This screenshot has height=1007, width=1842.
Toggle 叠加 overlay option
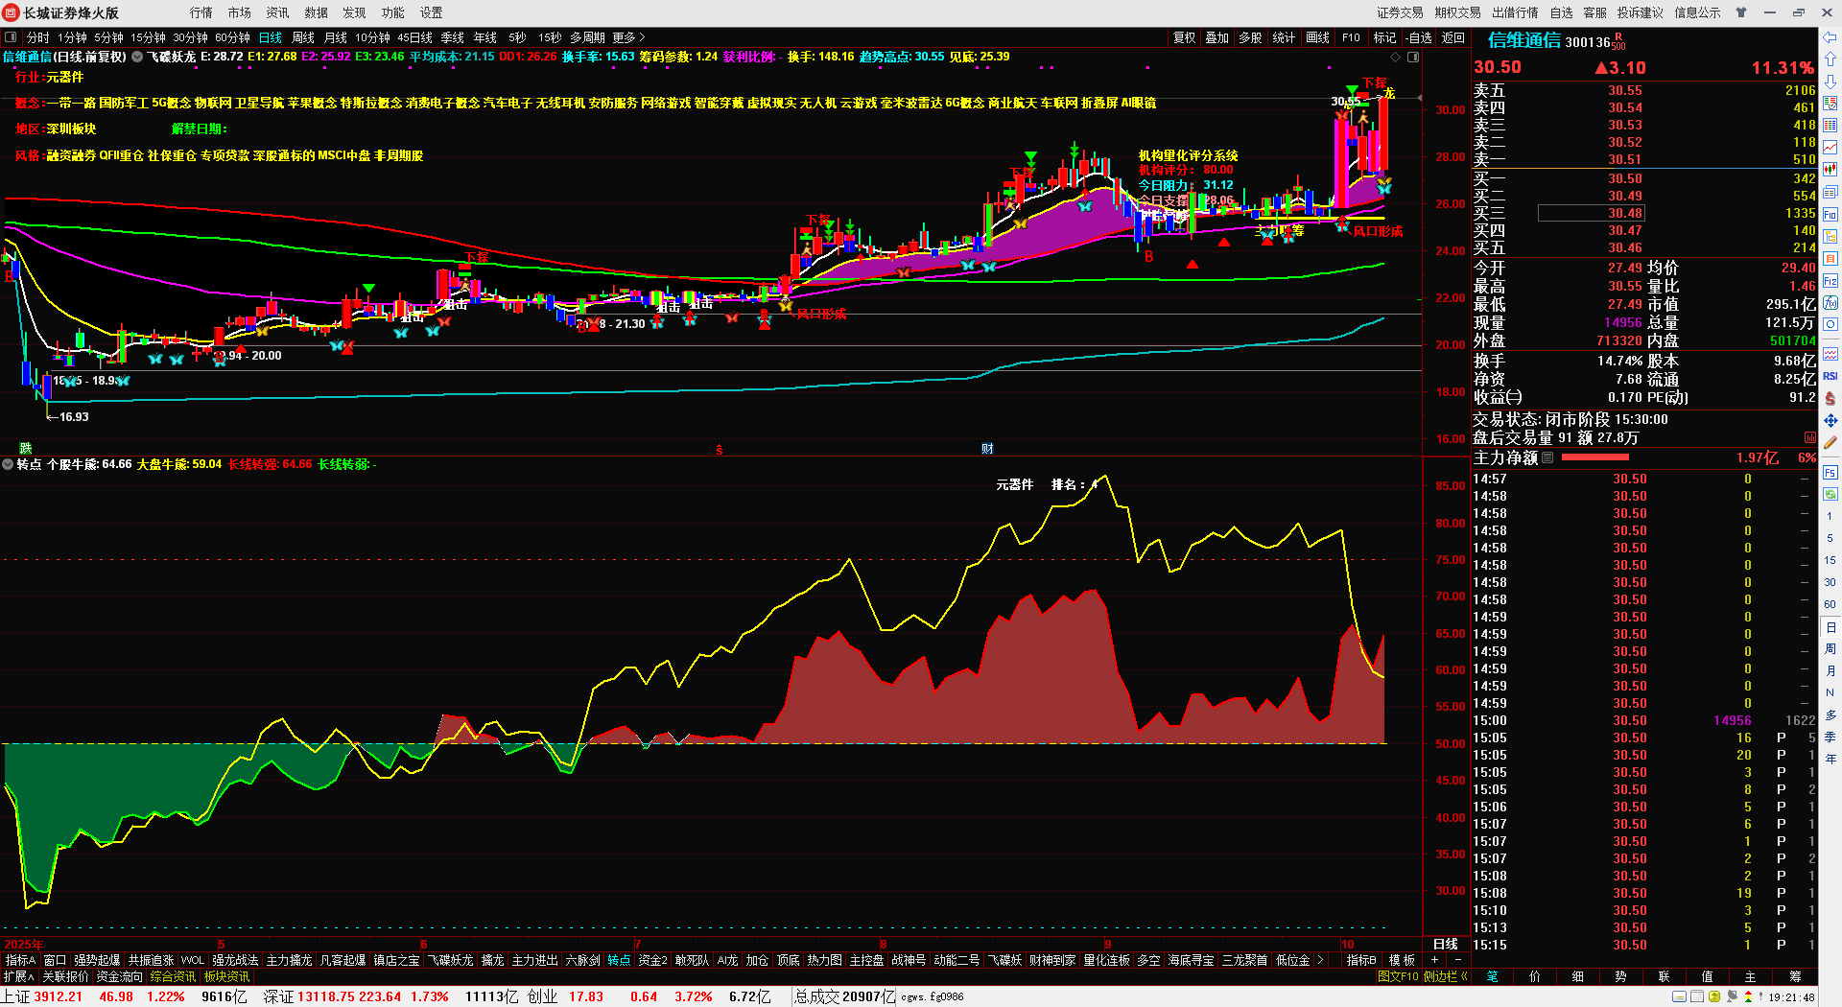click(1217, 37)
